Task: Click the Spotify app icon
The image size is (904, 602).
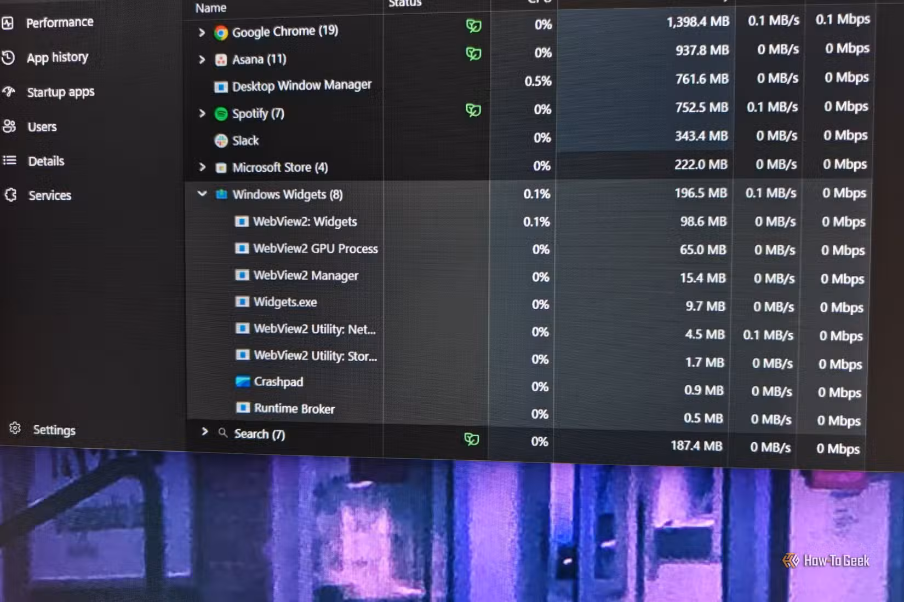Action: click(221, 114)
